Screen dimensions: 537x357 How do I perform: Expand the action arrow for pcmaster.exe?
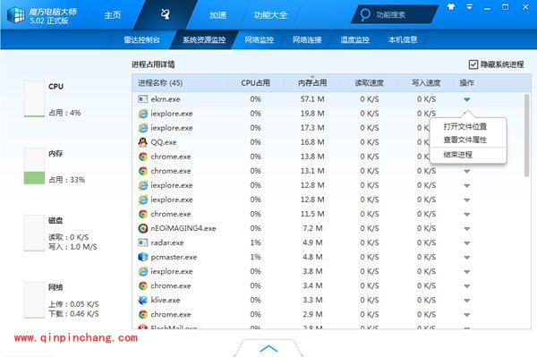(x=467, y=258)
